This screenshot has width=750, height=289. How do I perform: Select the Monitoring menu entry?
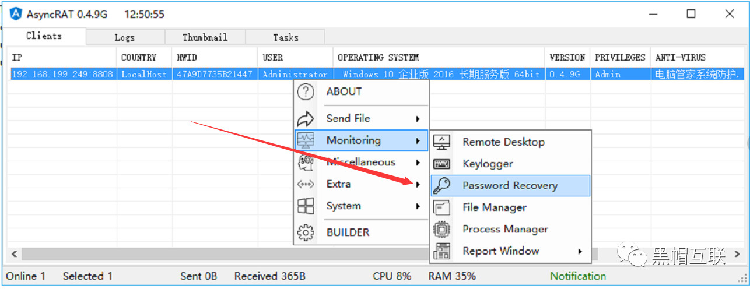click(361, 140)
